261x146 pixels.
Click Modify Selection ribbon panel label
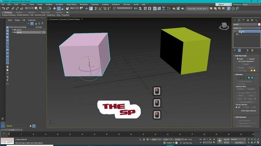pyautogui.click(x=23, y=15)
